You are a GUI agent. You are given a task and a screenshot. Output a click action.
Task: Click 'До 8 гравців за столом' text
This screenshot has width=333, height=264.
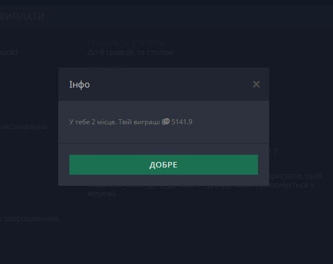pos(130,52)
